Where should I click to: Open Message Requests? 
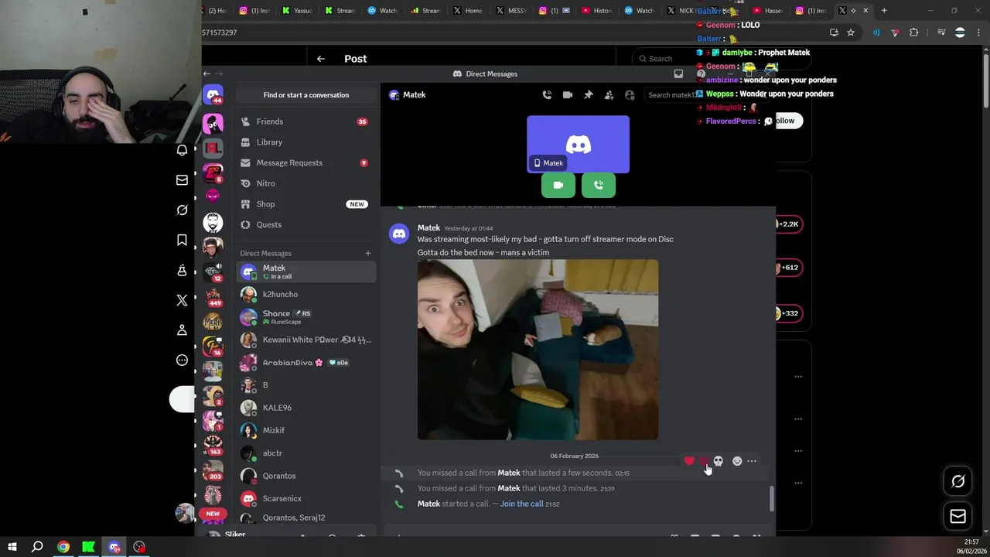point(306,162)
